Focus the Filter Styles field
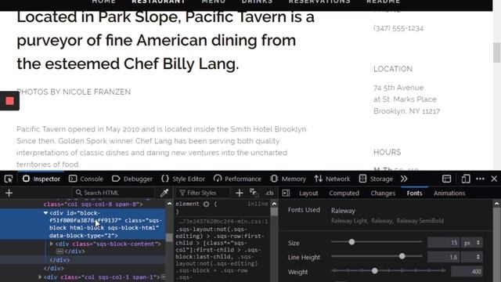Screen dimensions: 501x282 (202, 193)
